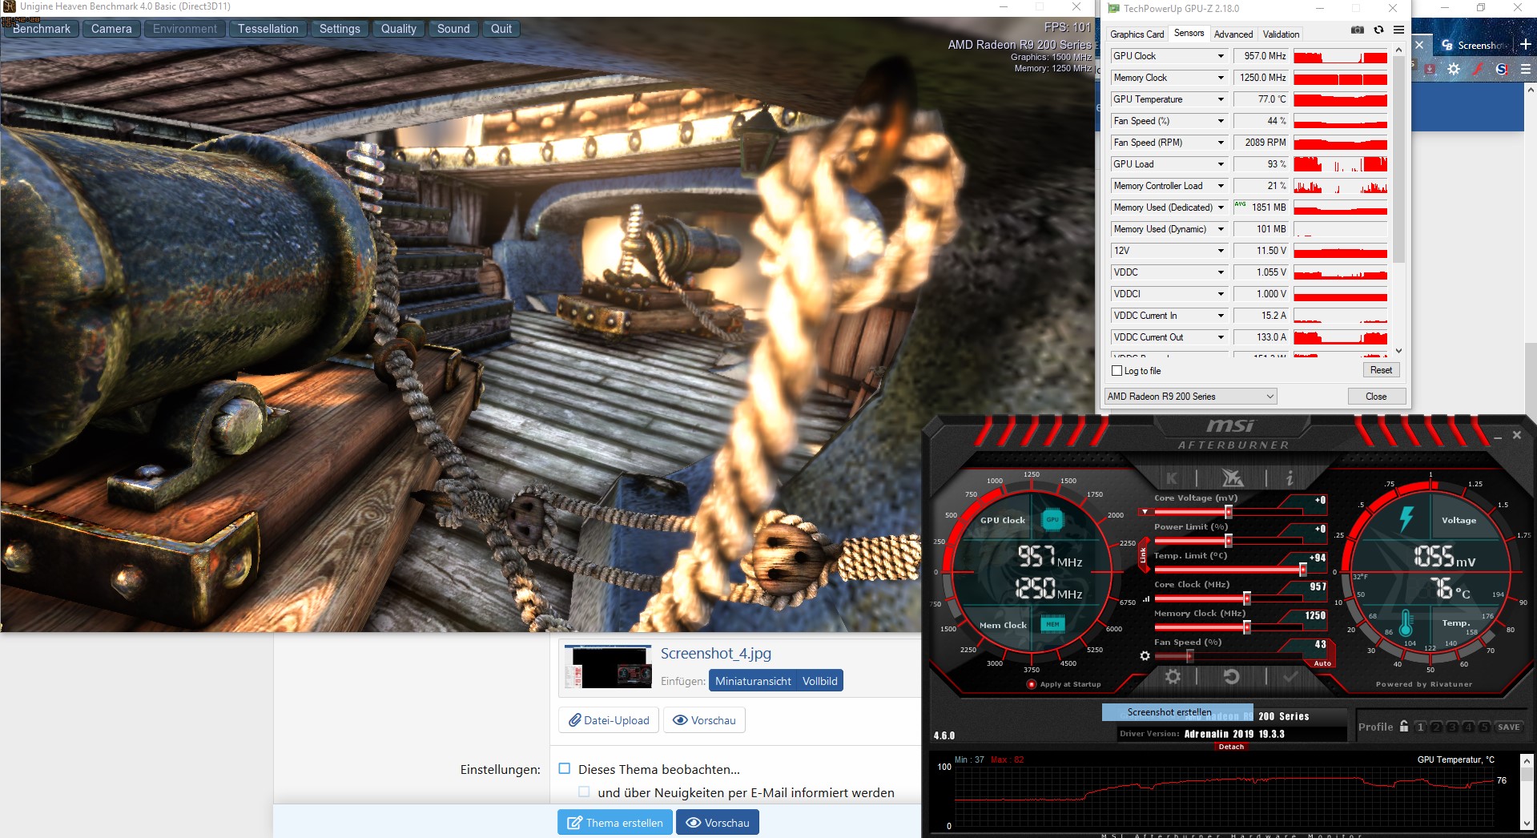Adjust the Temp. Limit slider handle
The image size is (1537, 838).
[1303, 570]
